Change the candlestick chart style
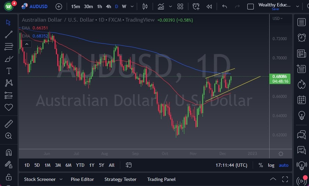309x186 pixels. (x=145, y=6)
